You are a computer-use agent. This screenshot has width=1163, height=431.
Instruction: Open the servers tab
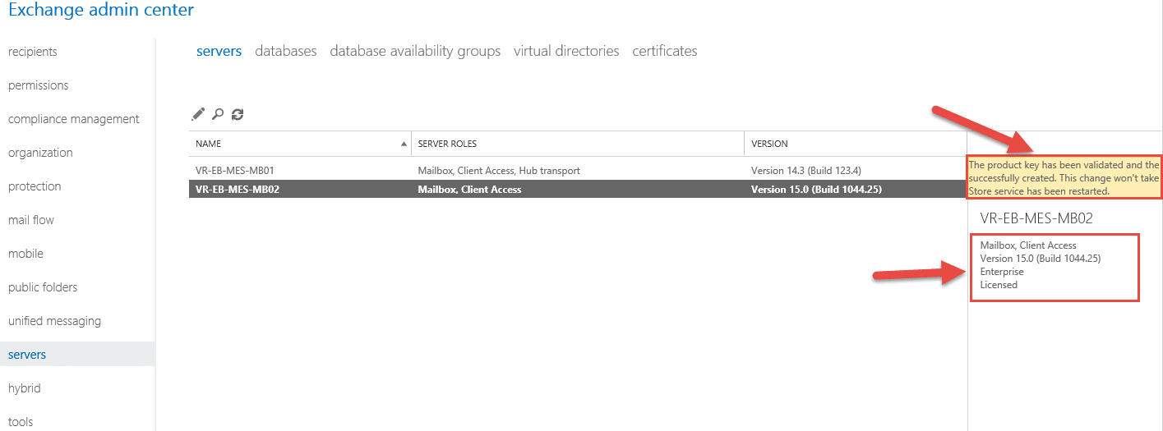219,51
